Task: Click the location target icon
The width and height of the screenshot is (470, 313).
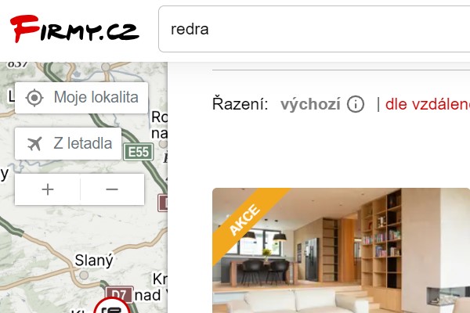Action: coord(34,98)
